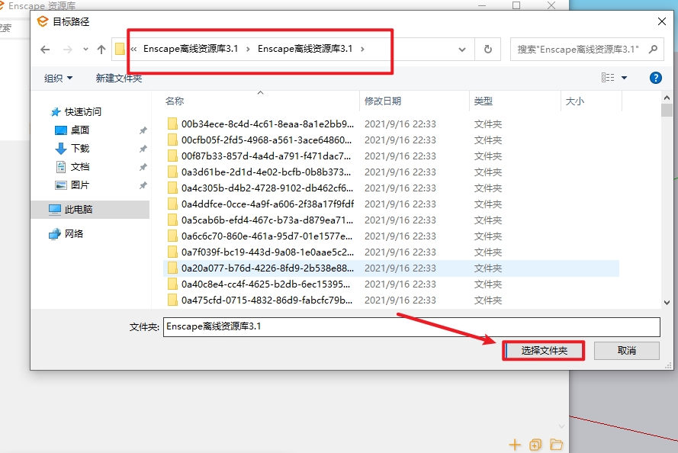678x453 pixels.
Task: Click the search magnifier icon
Action: [654, 50]
